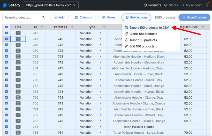
Task: Open Type dropdown for product 753
Action: [101, 62]
